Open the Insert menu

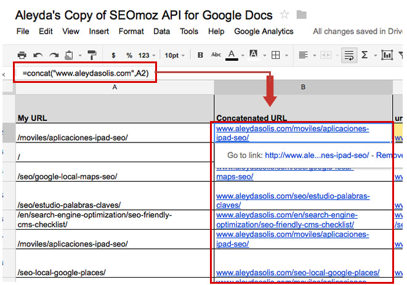coord(99,31)
